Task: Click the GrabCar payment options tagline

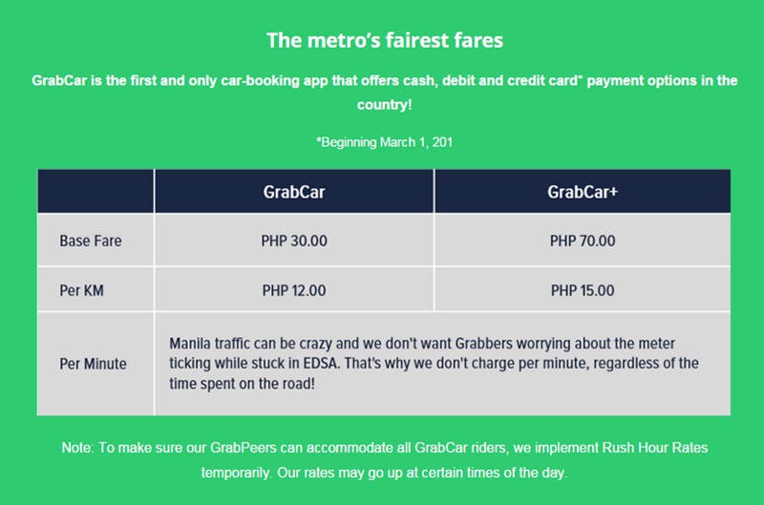Action: 385,92
